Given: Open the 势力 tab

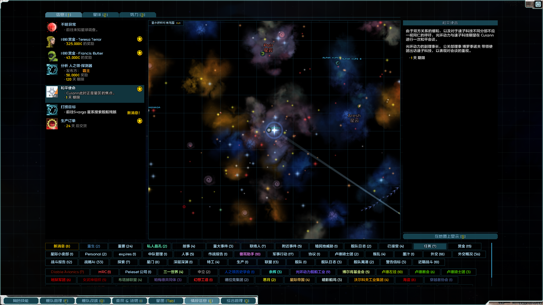Looking at the screenshot, I should [137, 15].
